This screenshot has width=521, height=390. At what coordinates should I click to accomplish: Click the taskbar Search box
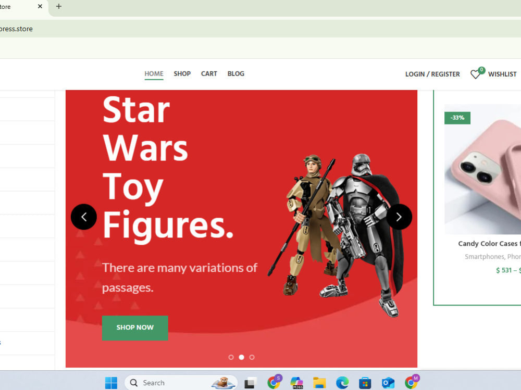pyautogui.click(x=181, y=383)
